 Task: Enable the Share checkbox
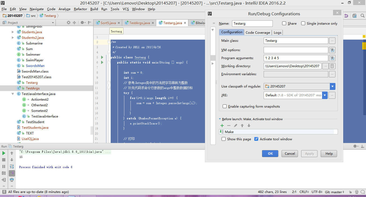284,23
